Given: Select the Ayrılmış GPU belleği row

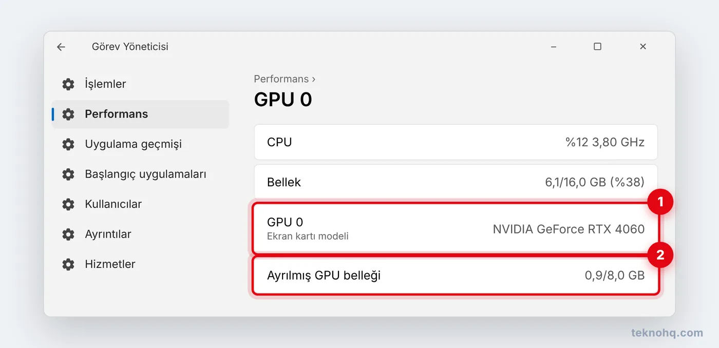Looking at the screenshot, I should (x=456, y=276).
